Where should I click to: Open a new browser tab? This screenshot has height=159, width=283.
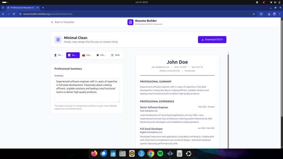[x=43, y=8]
